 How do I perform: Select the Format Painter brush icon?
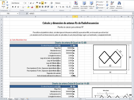point(7,8)
